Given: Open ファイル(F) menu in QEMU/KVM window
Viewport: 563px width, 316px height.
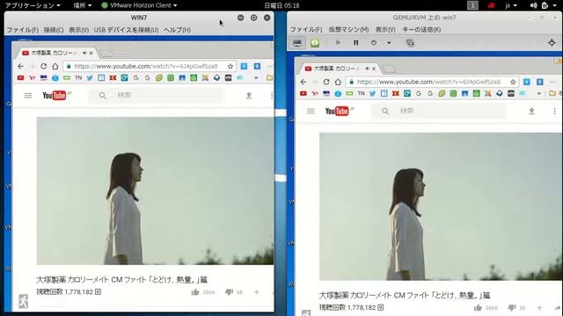Looking at the screenshot, I should pos(305,29).
